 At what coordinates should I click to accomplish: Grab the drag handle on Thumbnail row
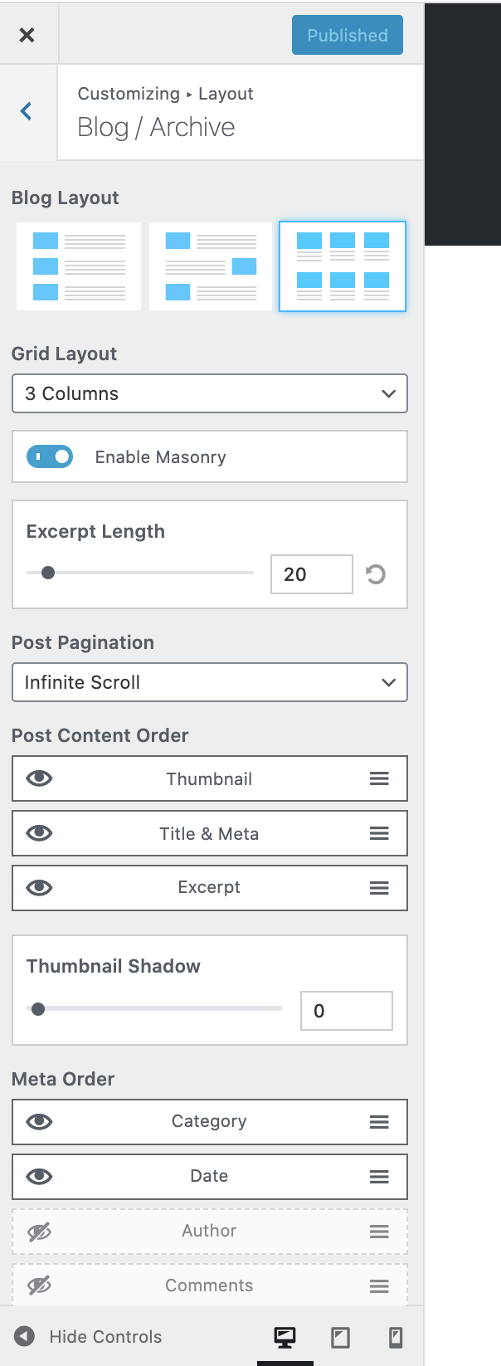coord(379,778)
